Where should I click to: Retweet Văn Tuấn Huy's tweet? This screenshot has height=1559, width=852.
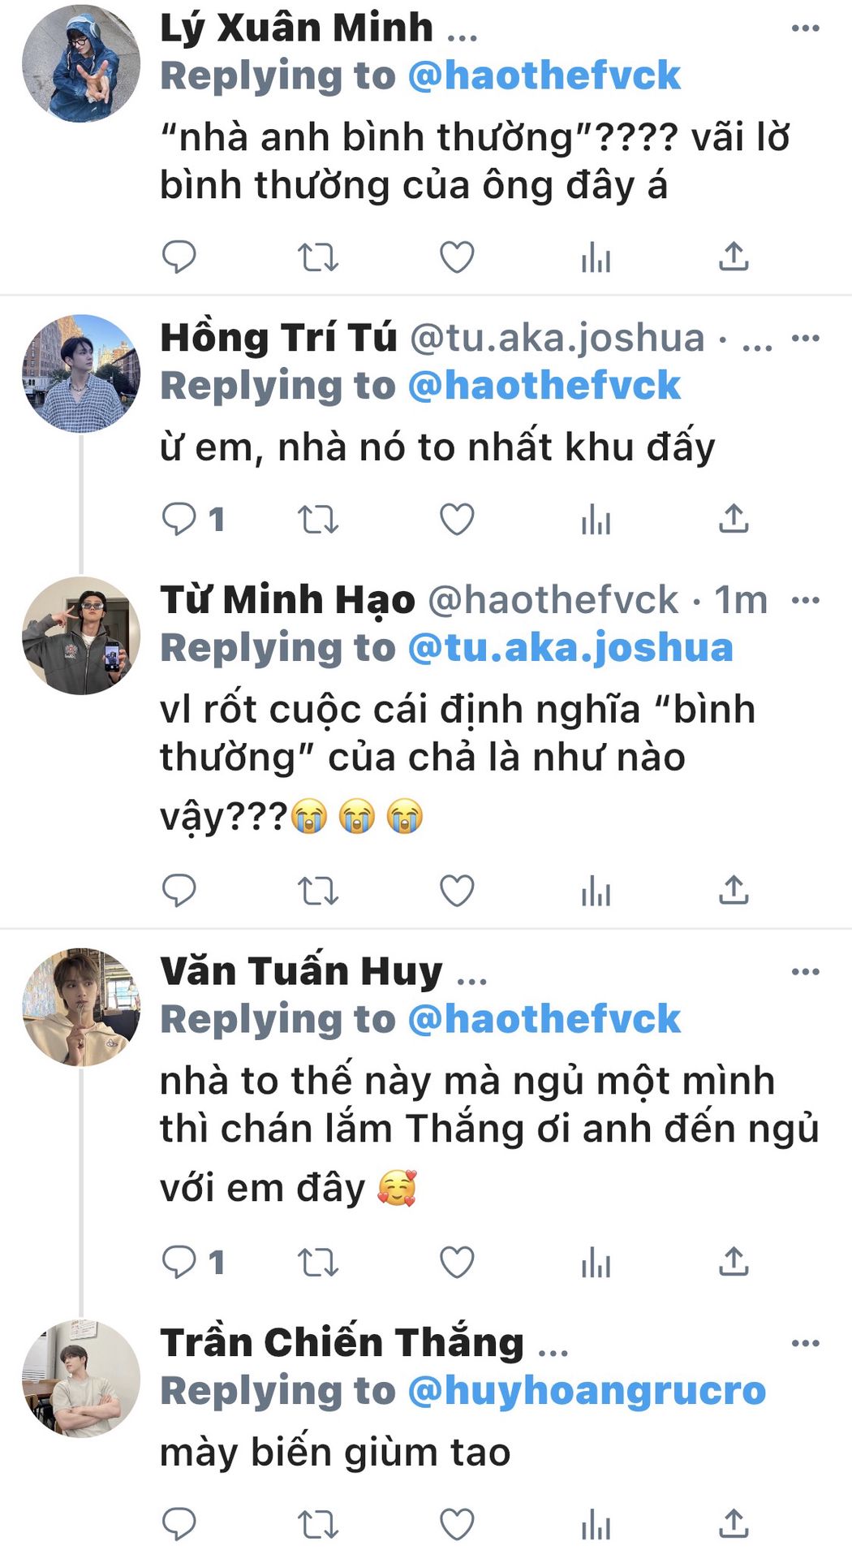tap(317, 1262)
